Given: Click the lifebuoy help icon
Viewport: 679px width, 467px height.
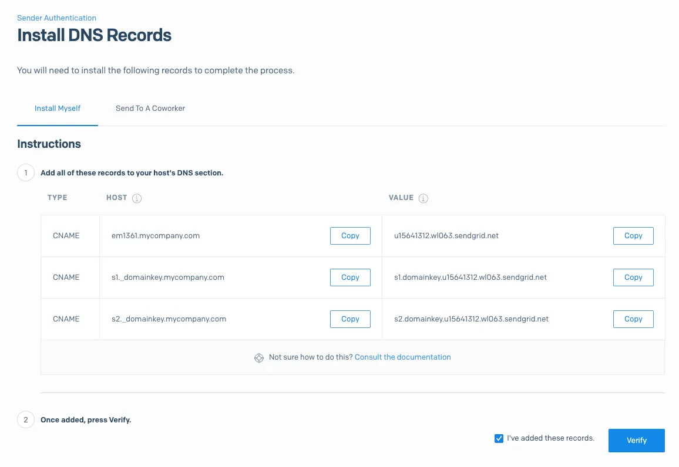Looking at the screenshot, I should 259,358.
